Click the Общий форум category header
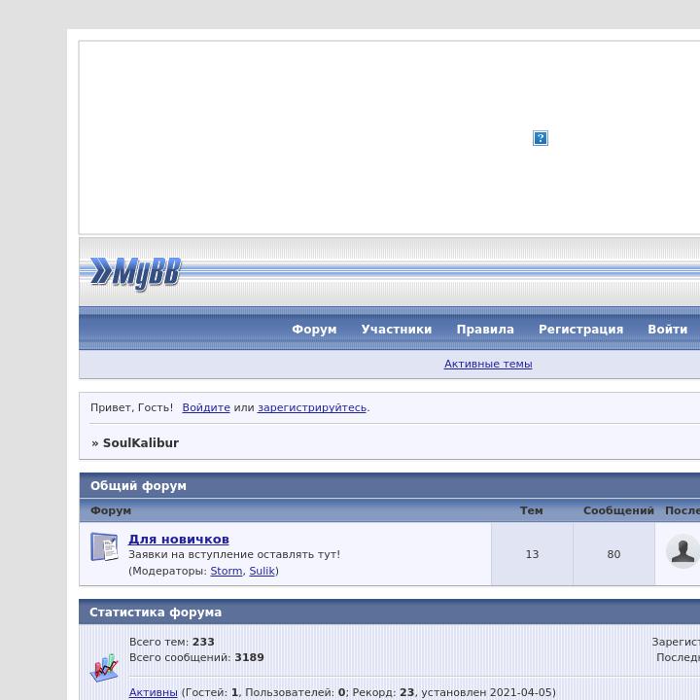700x700 pixels. pyautogui.click(x=138, y=486)
